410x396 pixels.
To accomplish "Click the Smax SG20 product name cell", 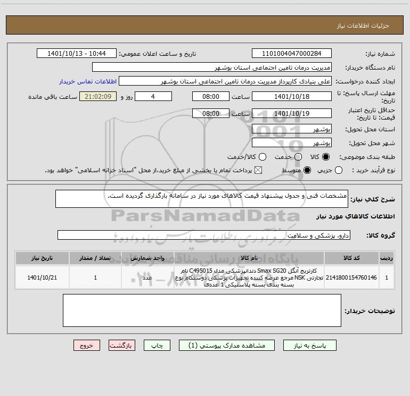I will click(x=249, y=277).
